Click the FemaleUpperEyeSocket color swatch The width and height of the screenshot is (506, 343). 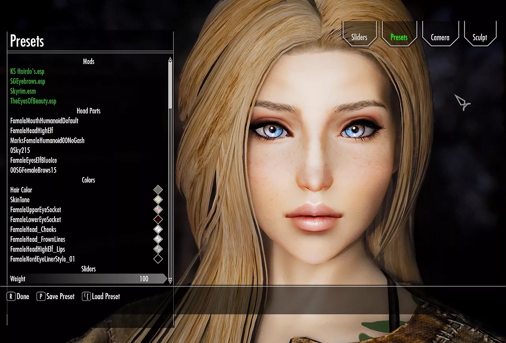point(158,210)
